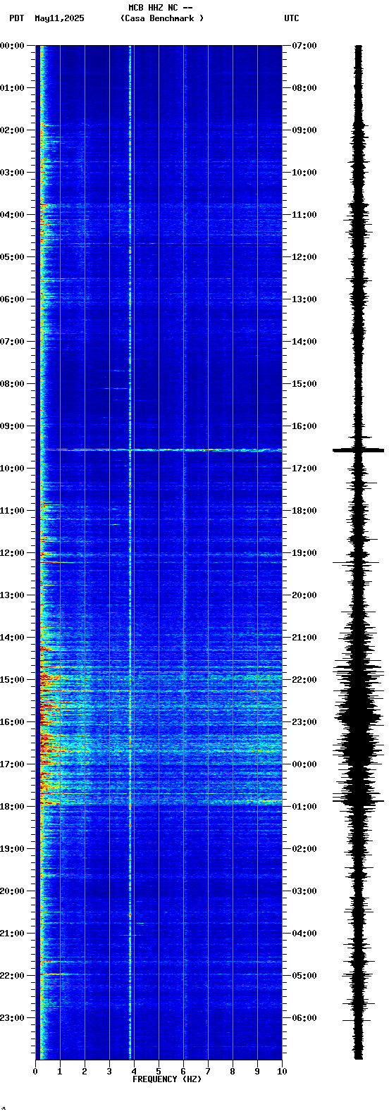Click the 0 Hz frequency tick label
This screenshot has height=1116, width=389.
[35, 1072]
